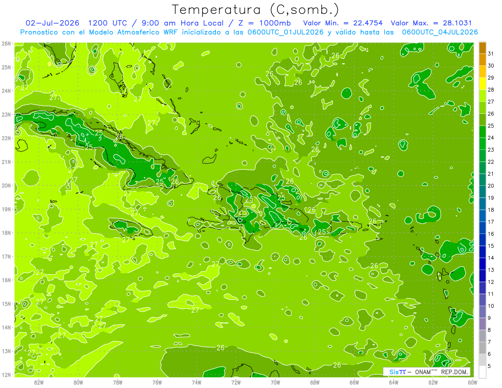The height and width of the screenshot is (388, 502).
Task: Click the color scale label "14"
Action: point(491,258)
